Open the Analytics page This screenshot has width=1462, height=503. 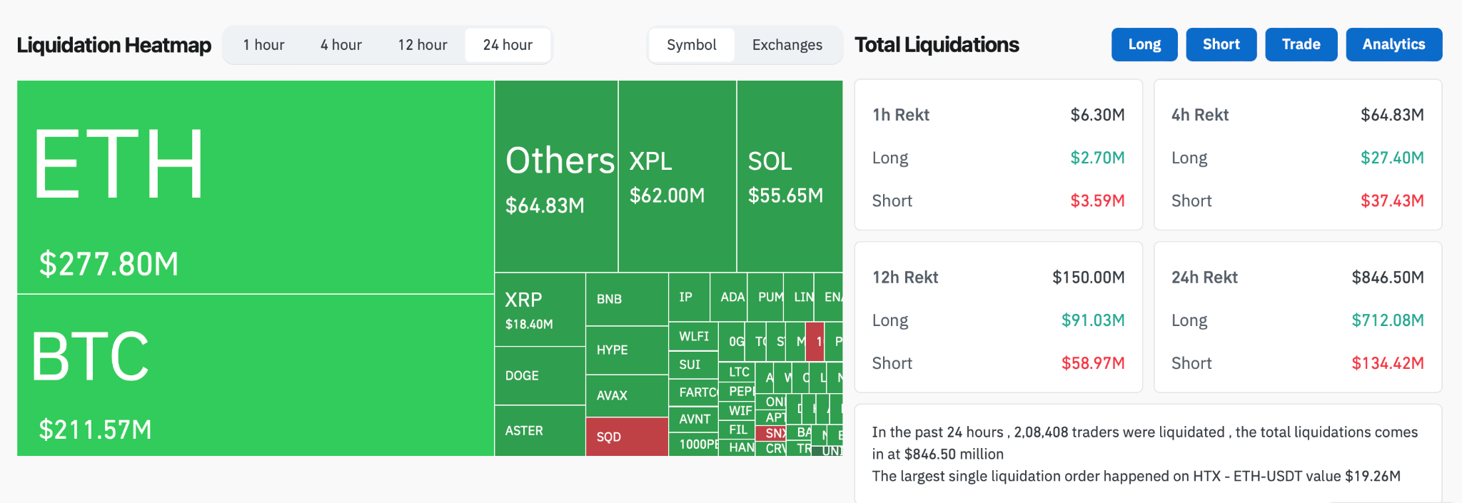coord(1393,44)
